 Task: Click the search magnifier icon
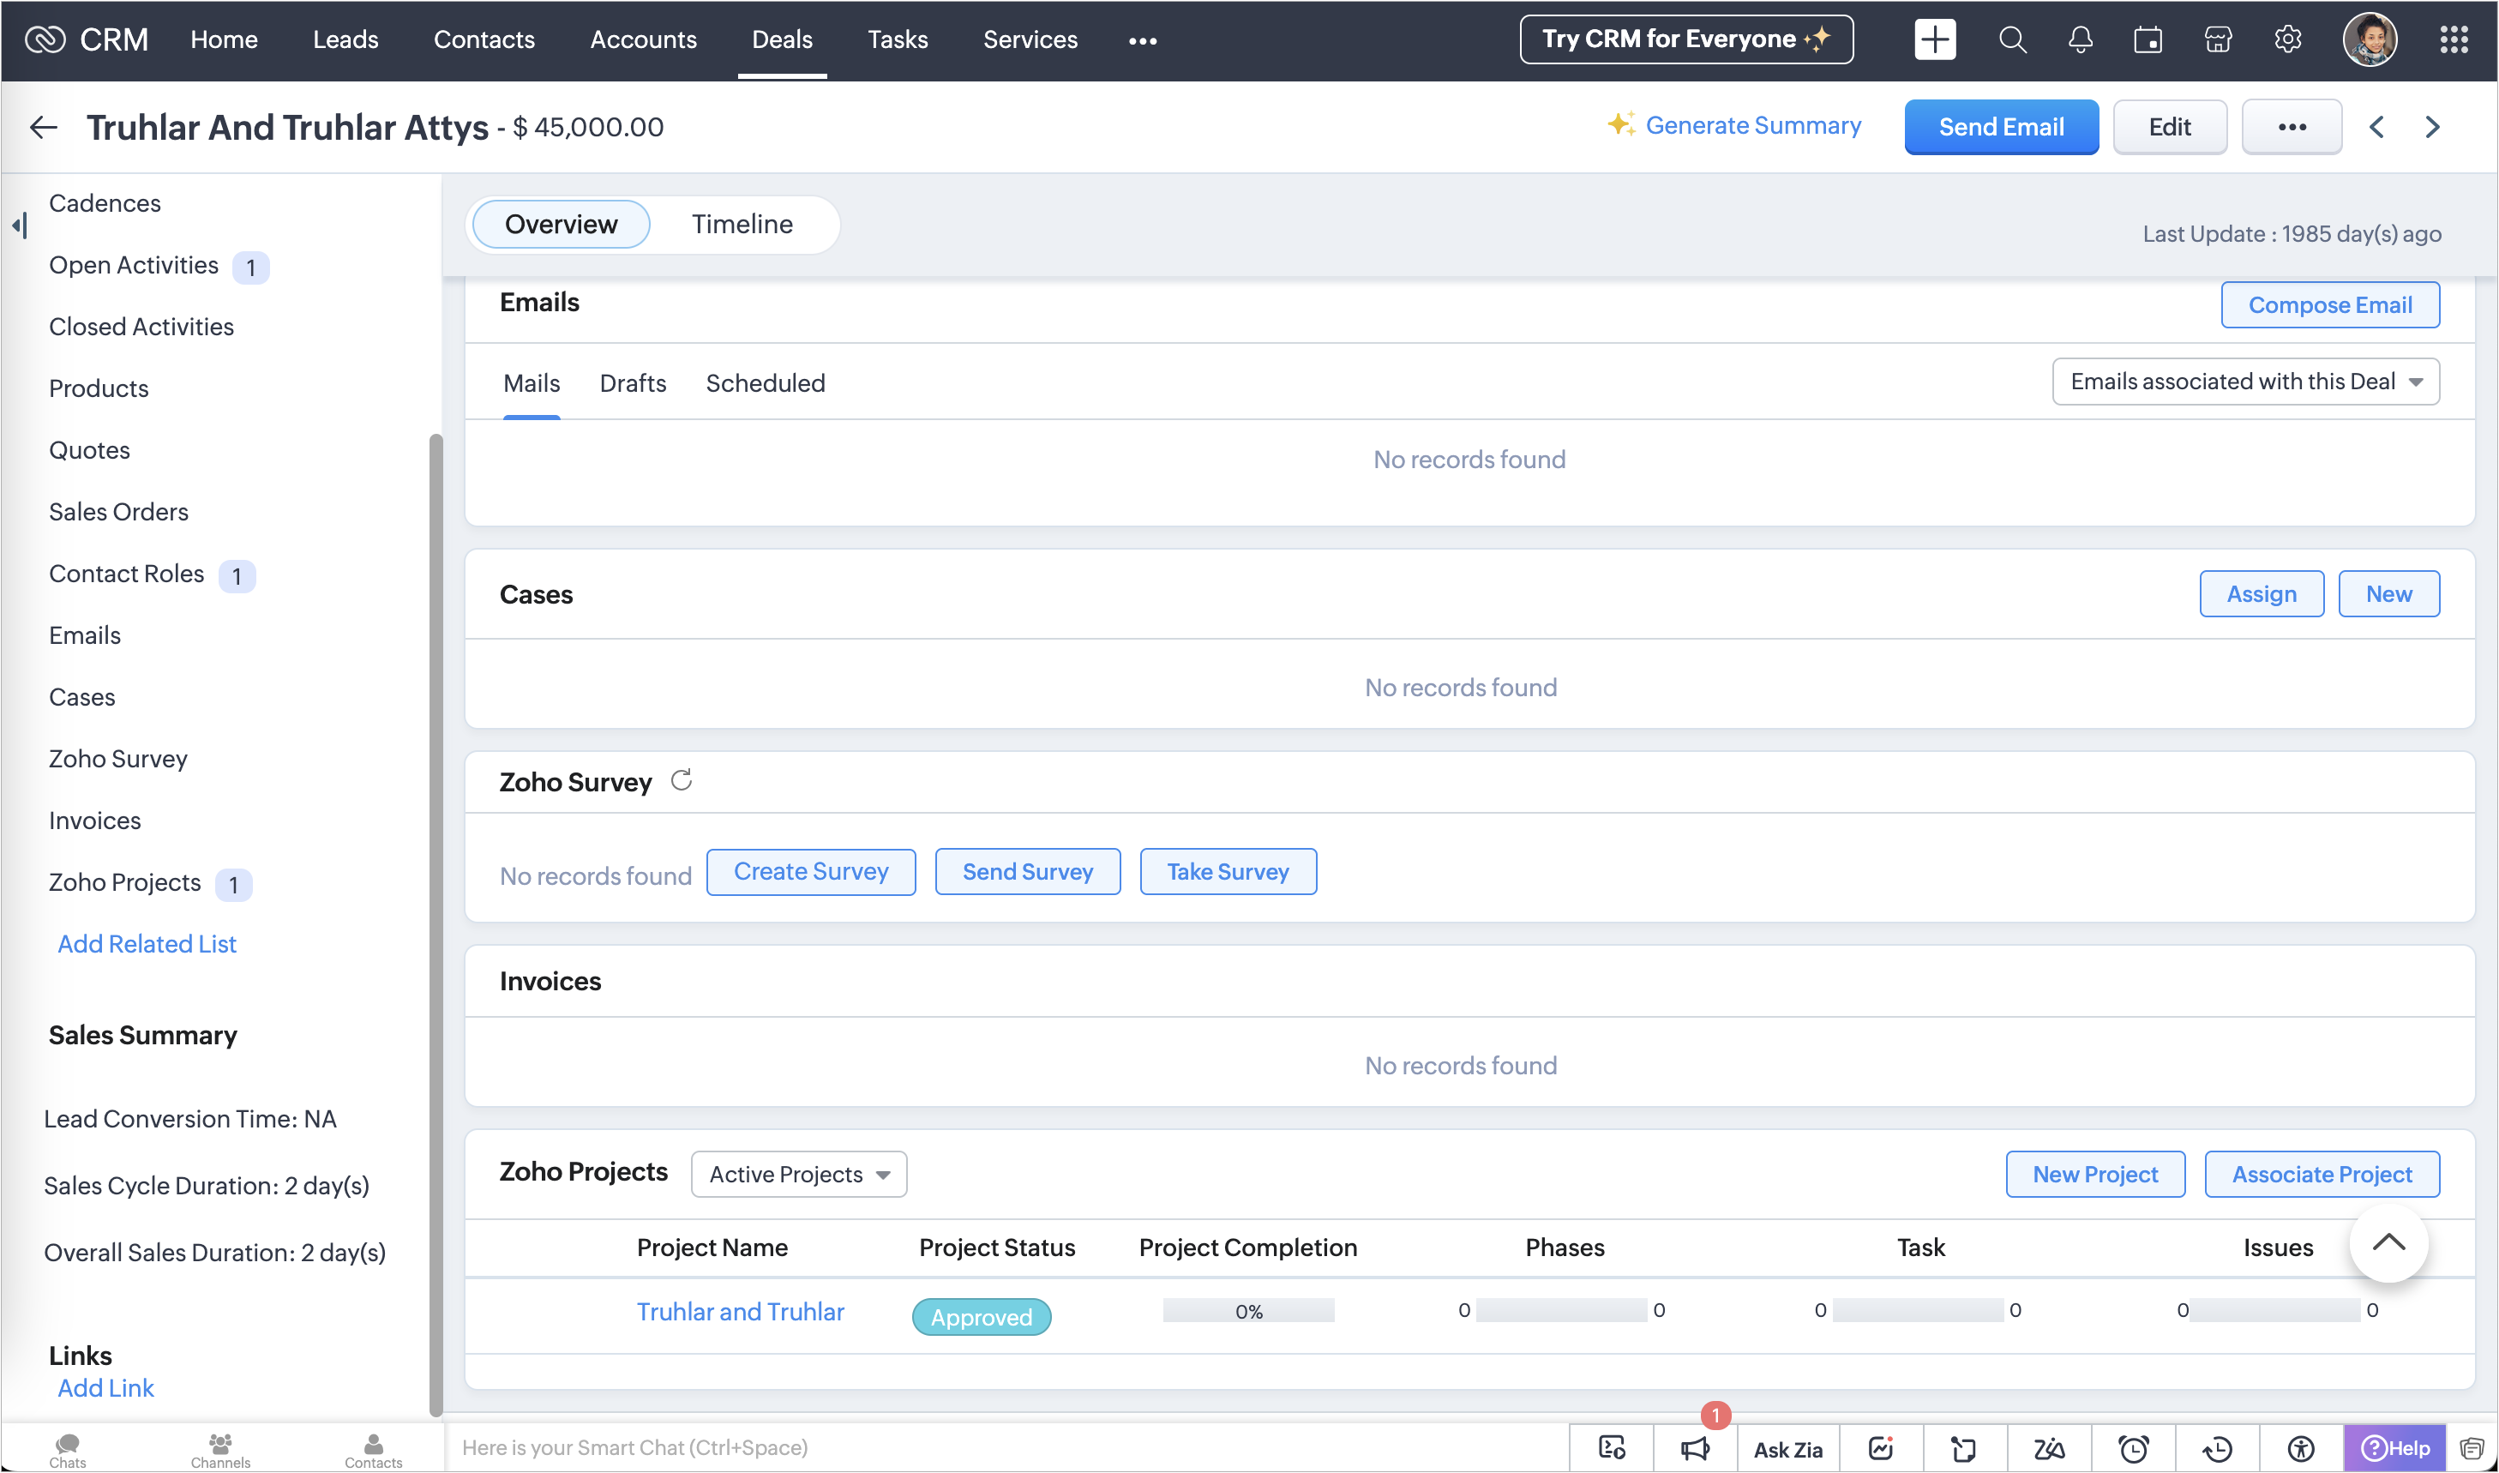click(x=2012, y=39)
